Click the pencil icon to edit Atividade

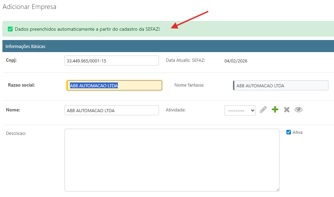(x=263, y=110)
